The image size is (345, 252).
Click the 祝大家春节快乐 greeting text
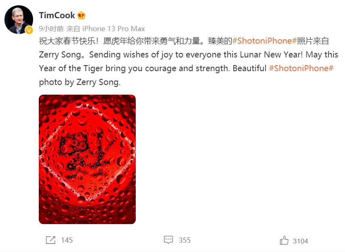click(x=66, y=41)
